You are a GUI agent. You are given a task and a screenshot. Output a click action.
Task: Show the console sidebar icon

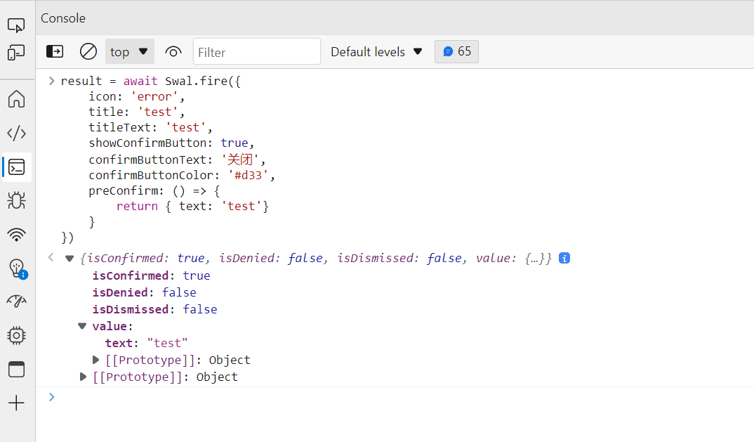tap(54, 51)
